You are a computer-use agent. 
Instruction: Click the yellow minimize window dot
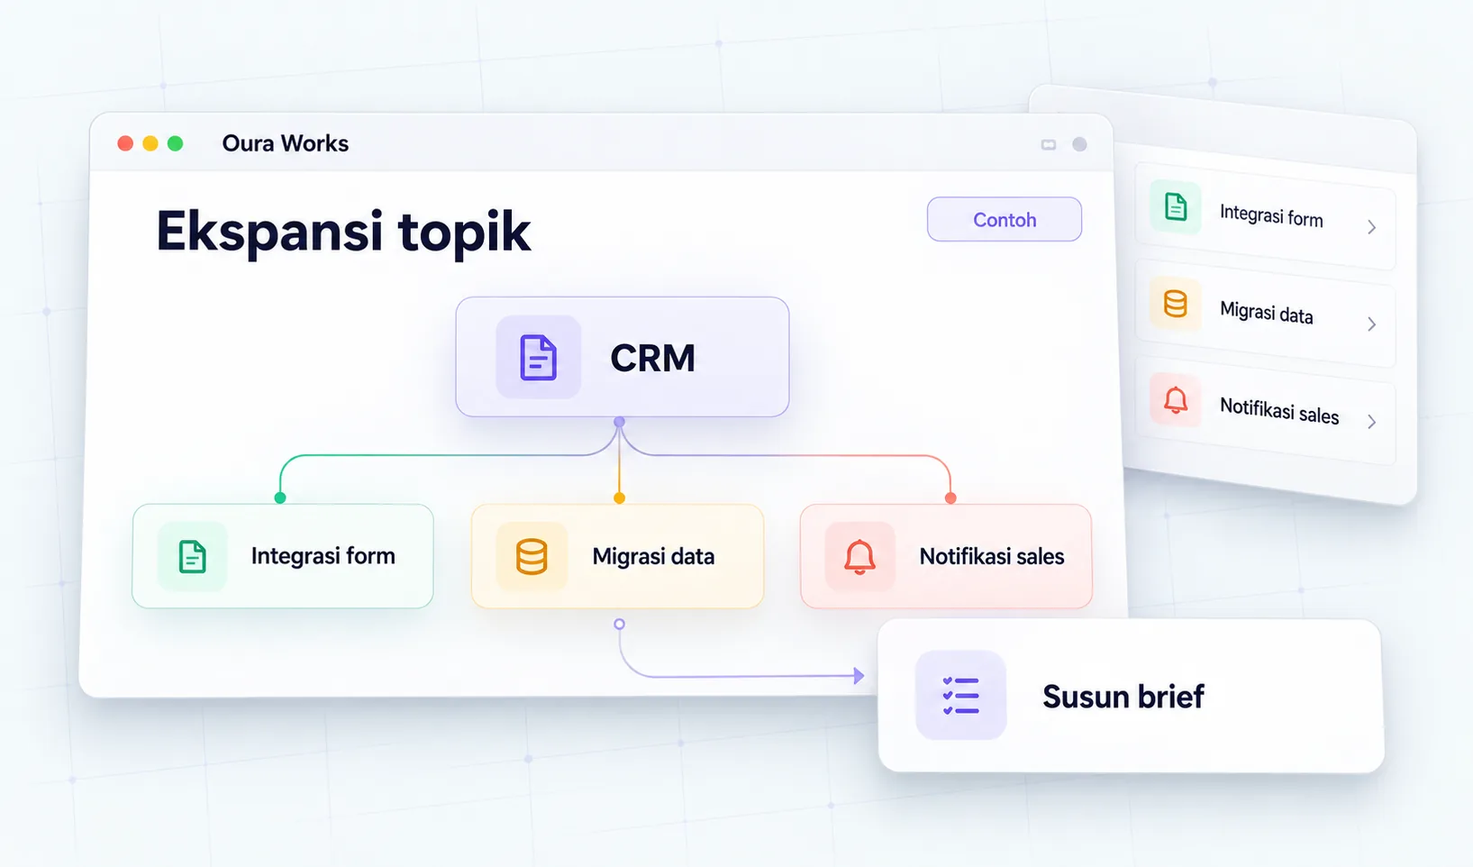(150, 143)
